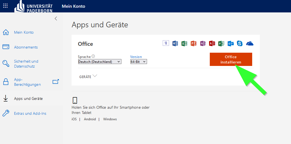Follow the Android download link
The width and height of the screenshot is (291, 144).
[90, 119]
